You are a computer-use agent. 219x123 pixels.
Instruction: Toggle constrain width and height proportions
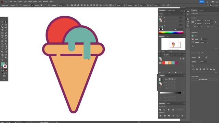click(216, 22)
